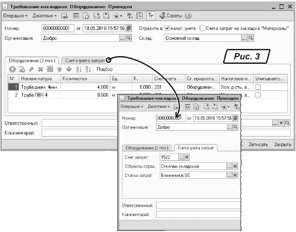Move row up with the up arrow icon

tap(60, 69)
